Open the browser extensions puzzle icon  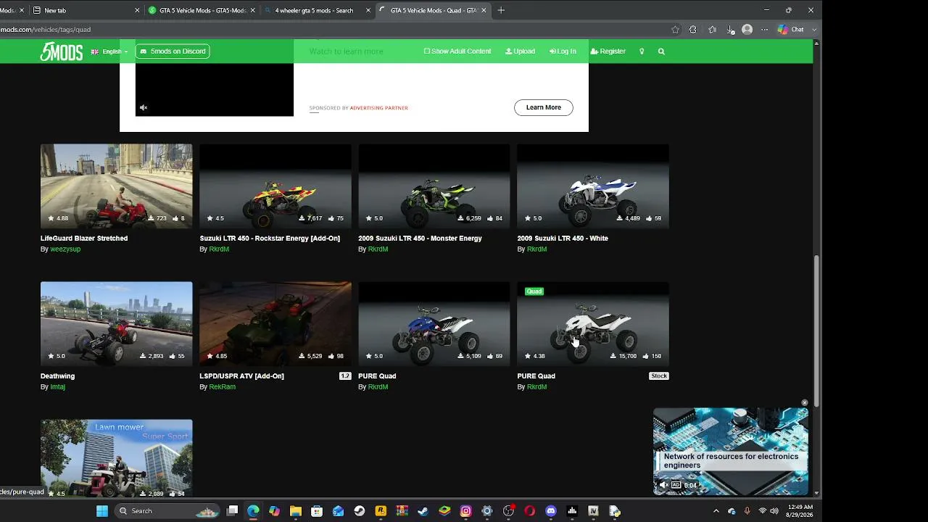(693, 30)
